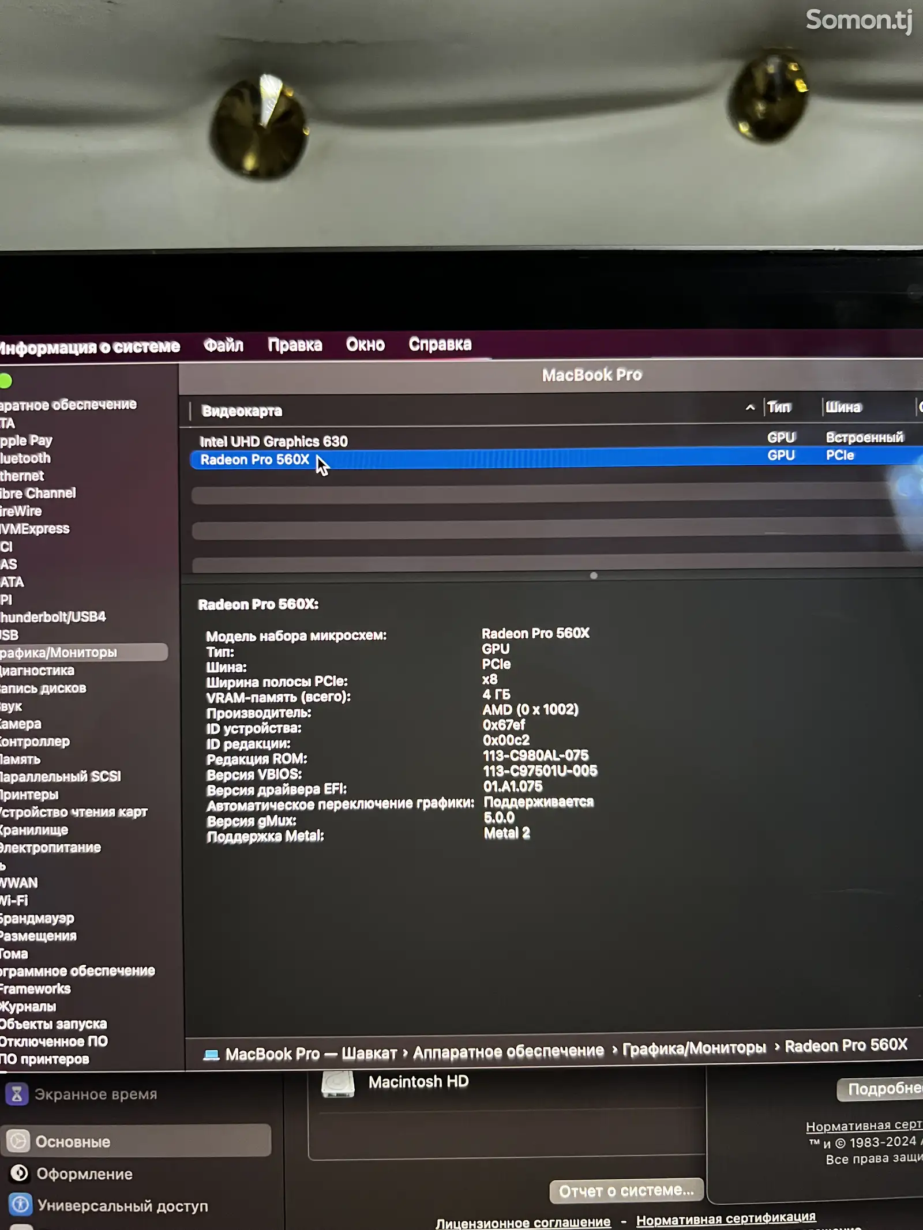Image resolution: width=923 pixels, height=1230 pixels.
Task: Open the Информация о системе app menu
Action: pos(89,347)
